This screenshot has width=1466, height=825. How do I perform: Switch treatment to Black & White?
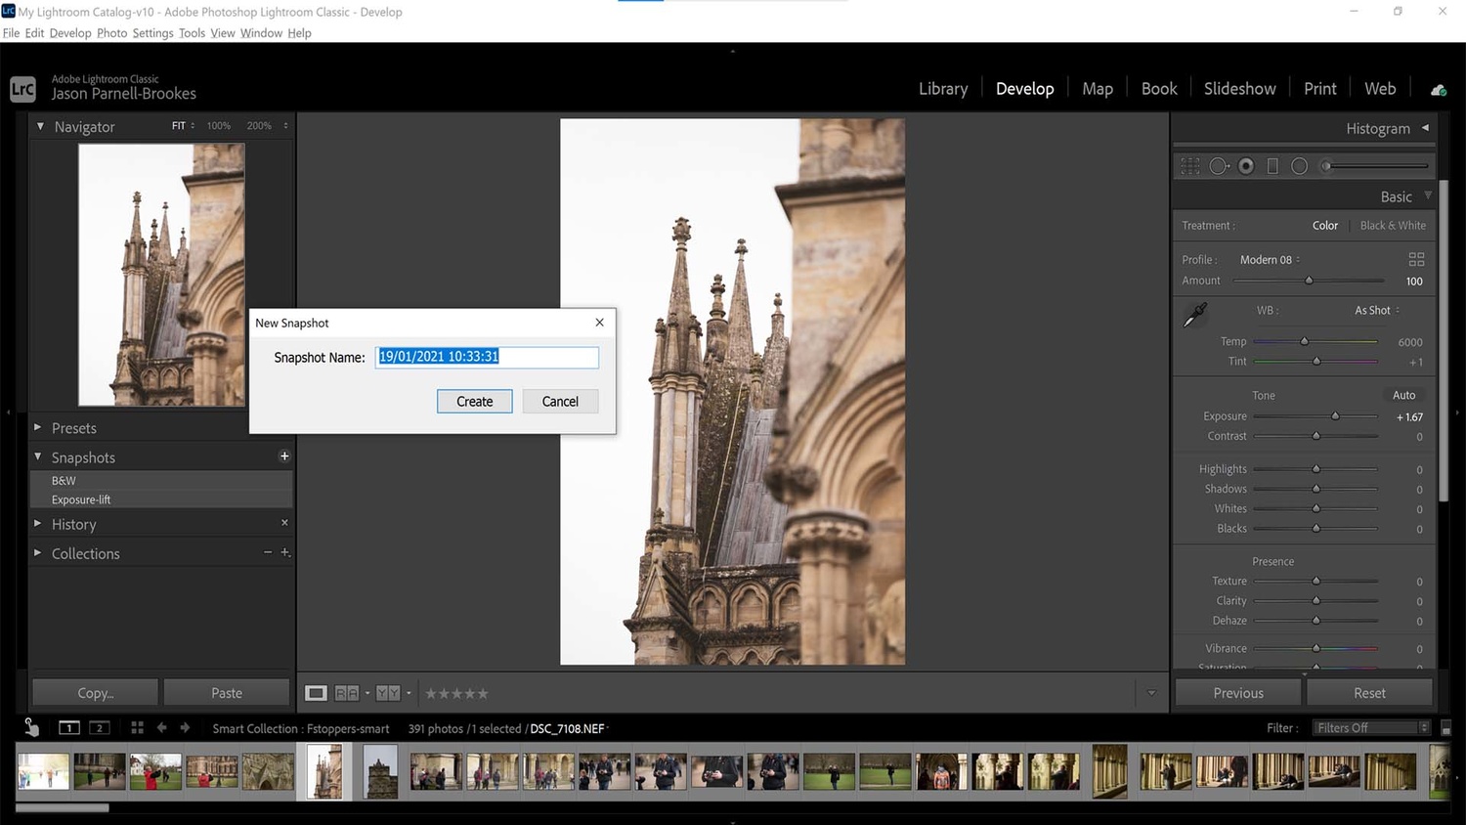pyautogui.click(x=1392, y=226)
